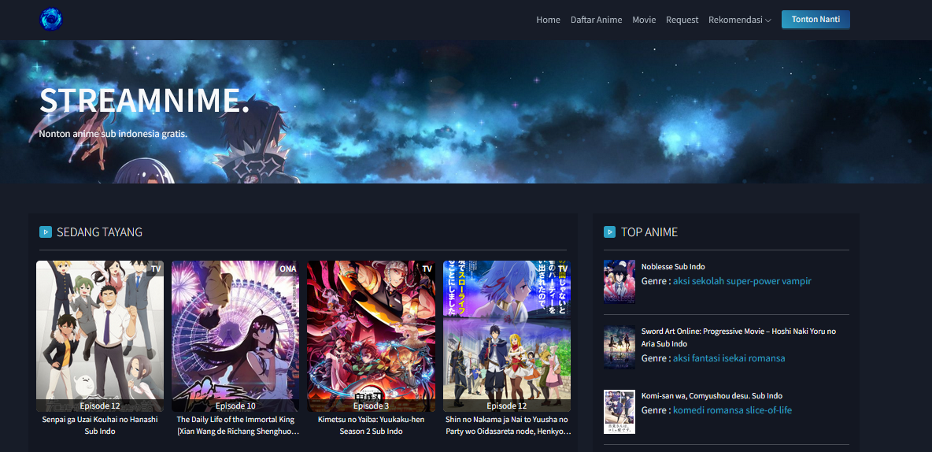Select genre 'aksi sekolah super-power vampir'
This screenshot has width=932, height=452.
tap(742, 280)
